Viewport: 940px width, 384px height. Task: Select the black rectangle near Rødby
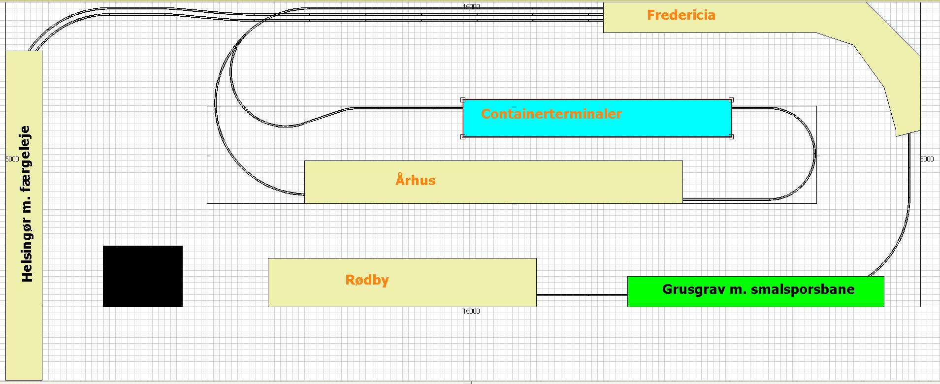143,276
